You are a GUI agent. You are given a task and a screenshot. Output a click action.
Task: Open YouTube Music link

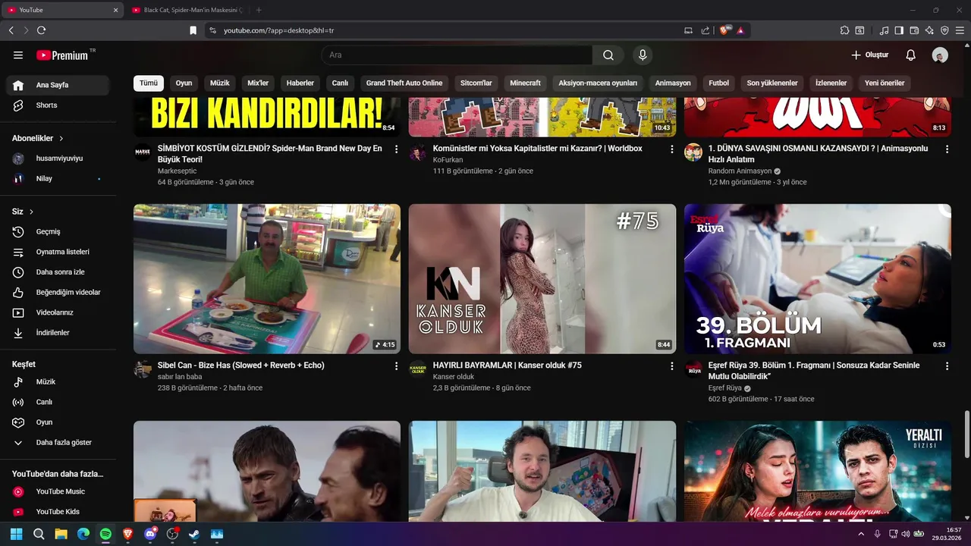(58, 491)
